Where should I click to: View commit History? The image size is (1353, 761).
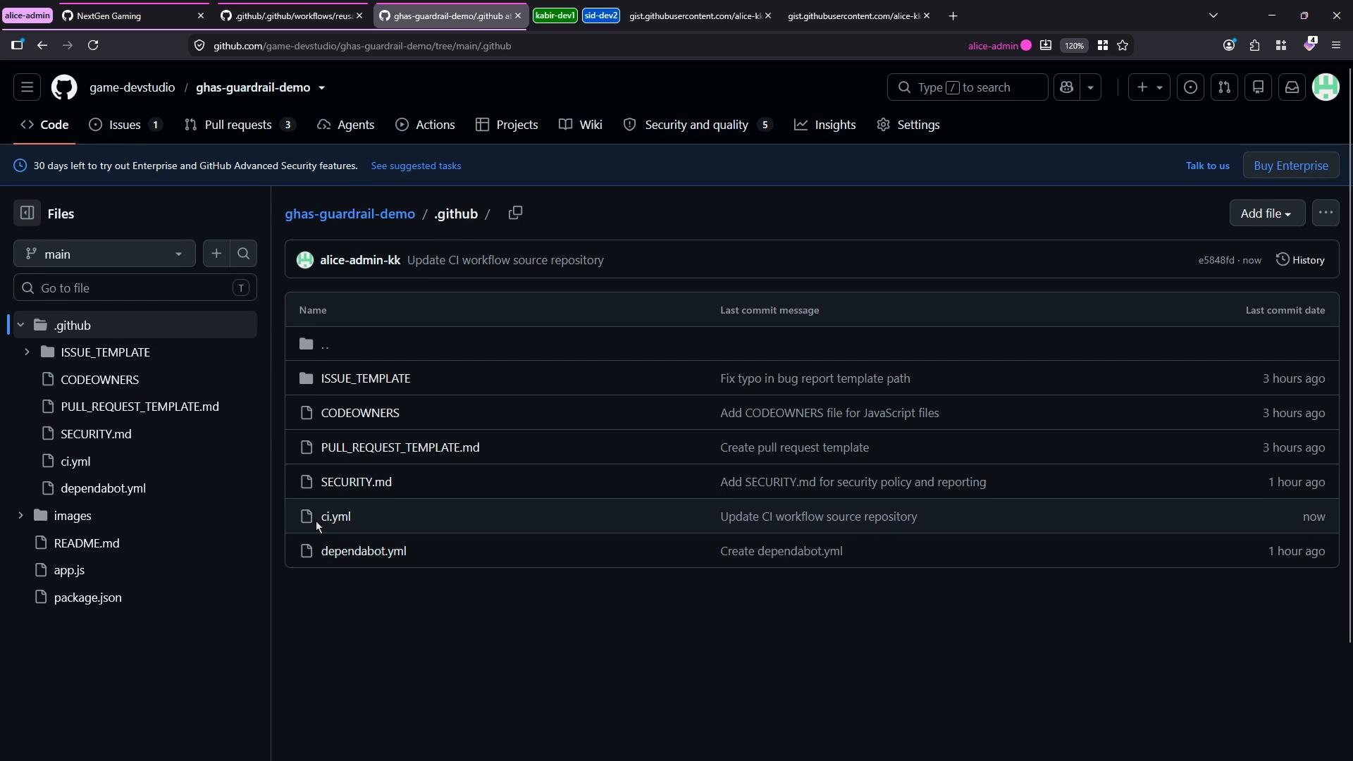[1300, 260]
